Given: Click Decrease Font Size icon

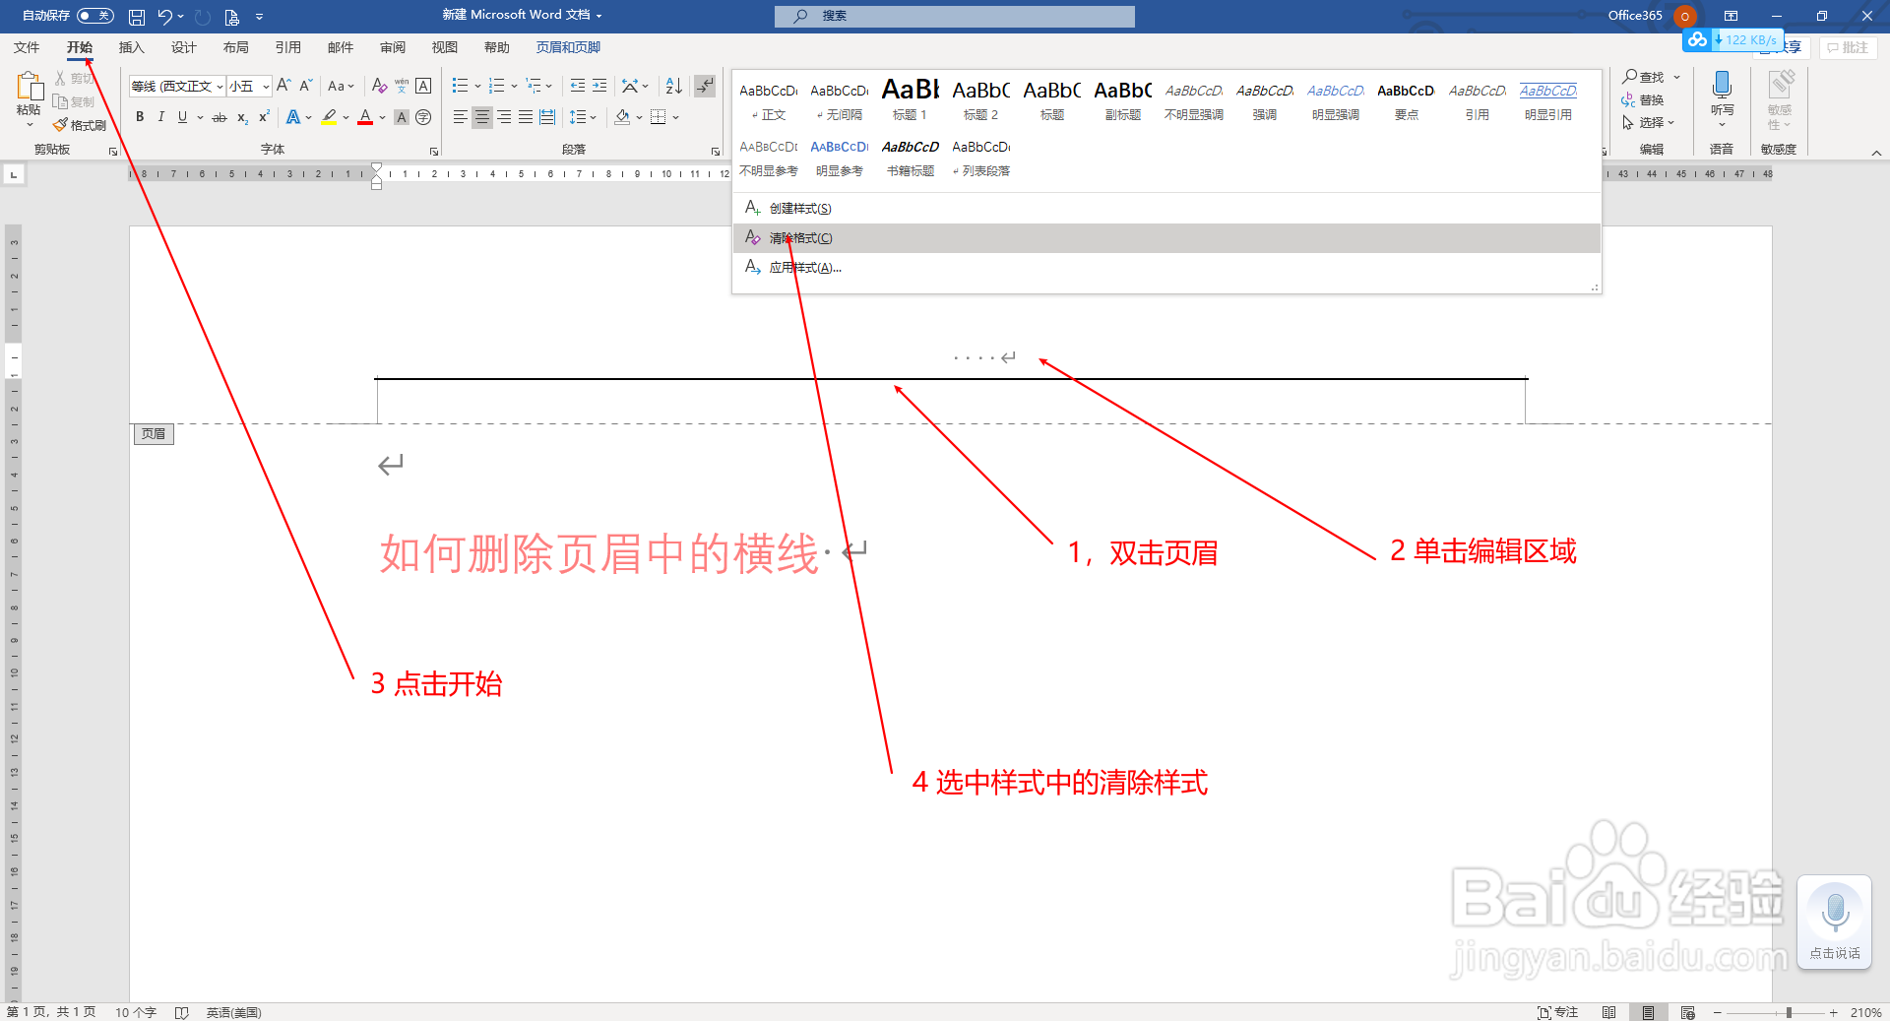Looking at the screenshot, I should point(306,86).
